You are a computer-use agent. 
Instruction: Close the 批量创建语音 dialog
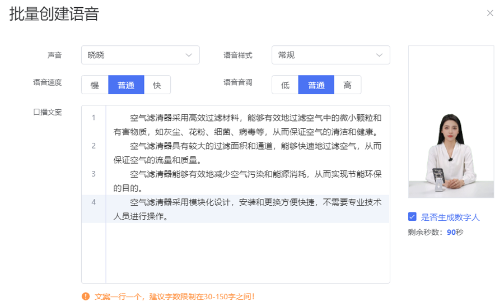(x=490, y=13)
